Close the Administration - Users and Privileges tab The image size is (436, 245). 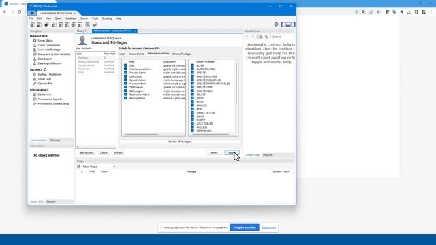pos(135,31)
